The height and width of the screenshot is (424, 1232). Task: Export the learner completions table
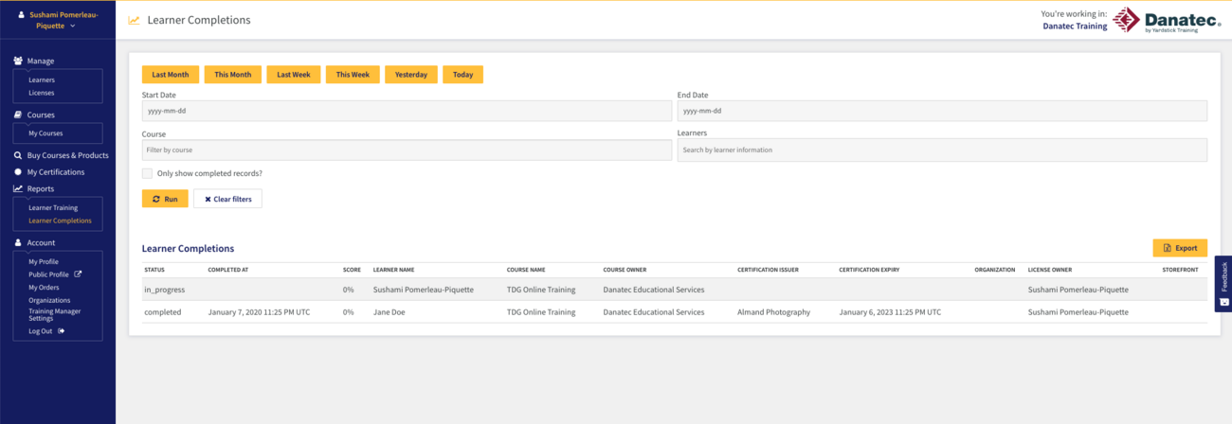[1180, 248]
